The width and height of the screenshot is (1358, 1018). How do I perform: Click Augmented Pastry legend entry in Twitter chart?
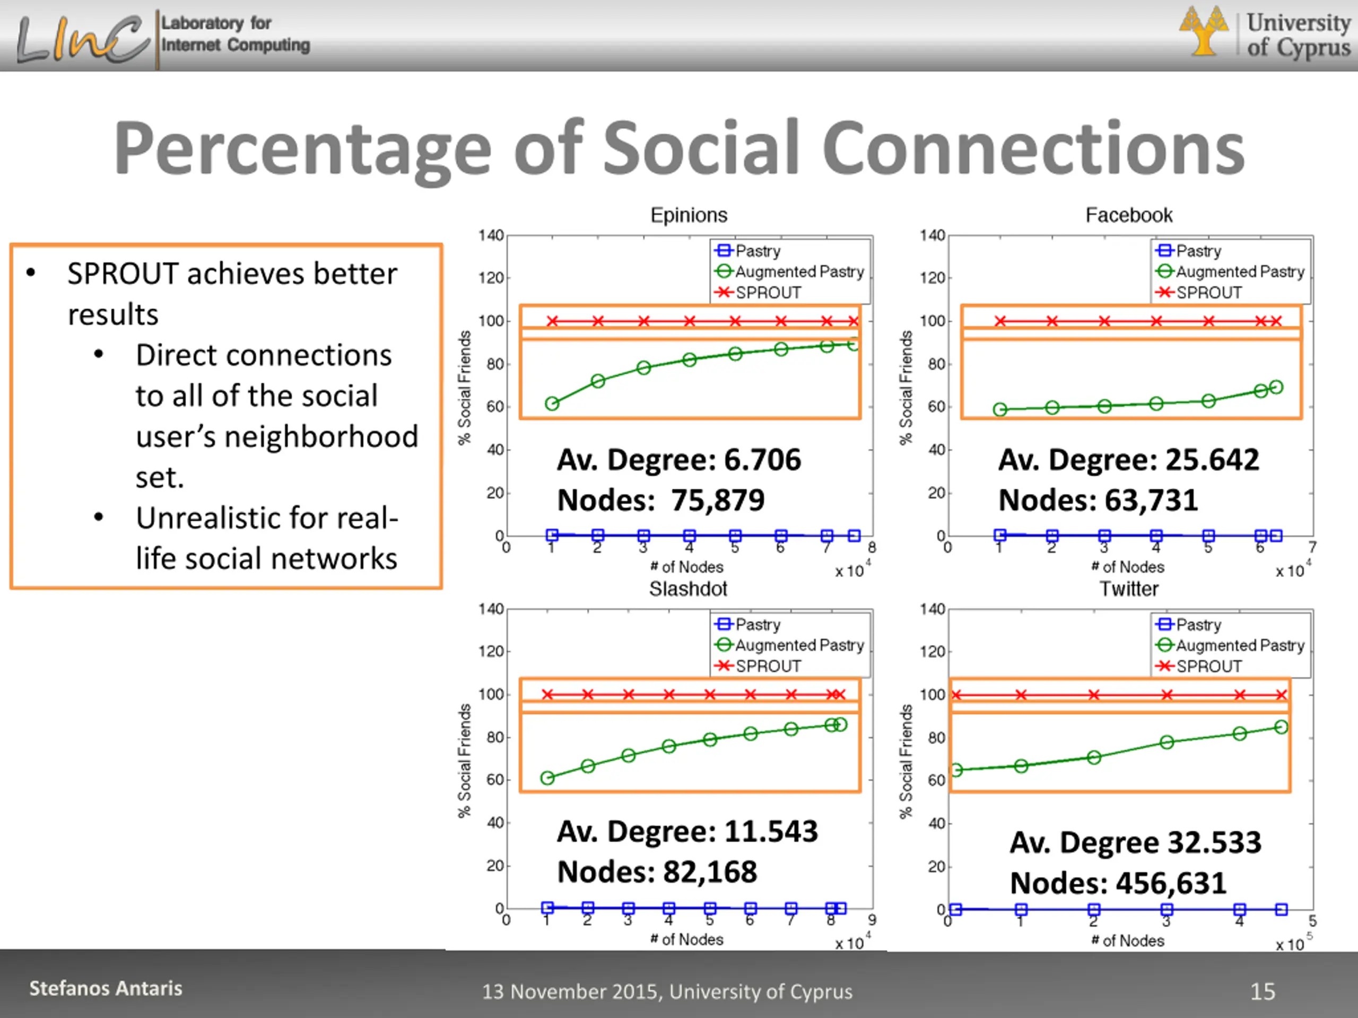1230,646
